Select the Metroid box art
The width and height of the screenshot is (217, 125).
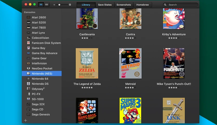(x=130, y=63)
